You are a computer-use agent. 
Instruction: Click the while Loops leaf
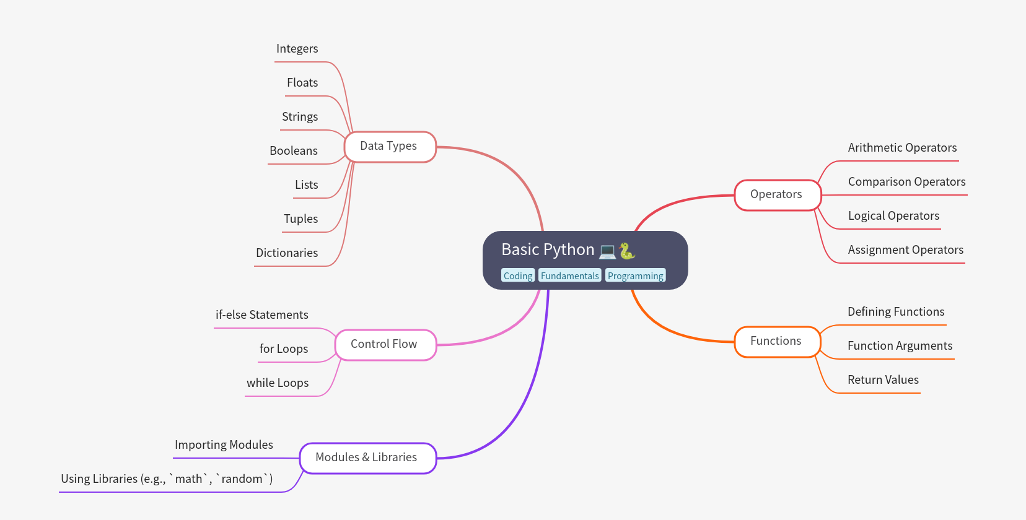(278, 383)
